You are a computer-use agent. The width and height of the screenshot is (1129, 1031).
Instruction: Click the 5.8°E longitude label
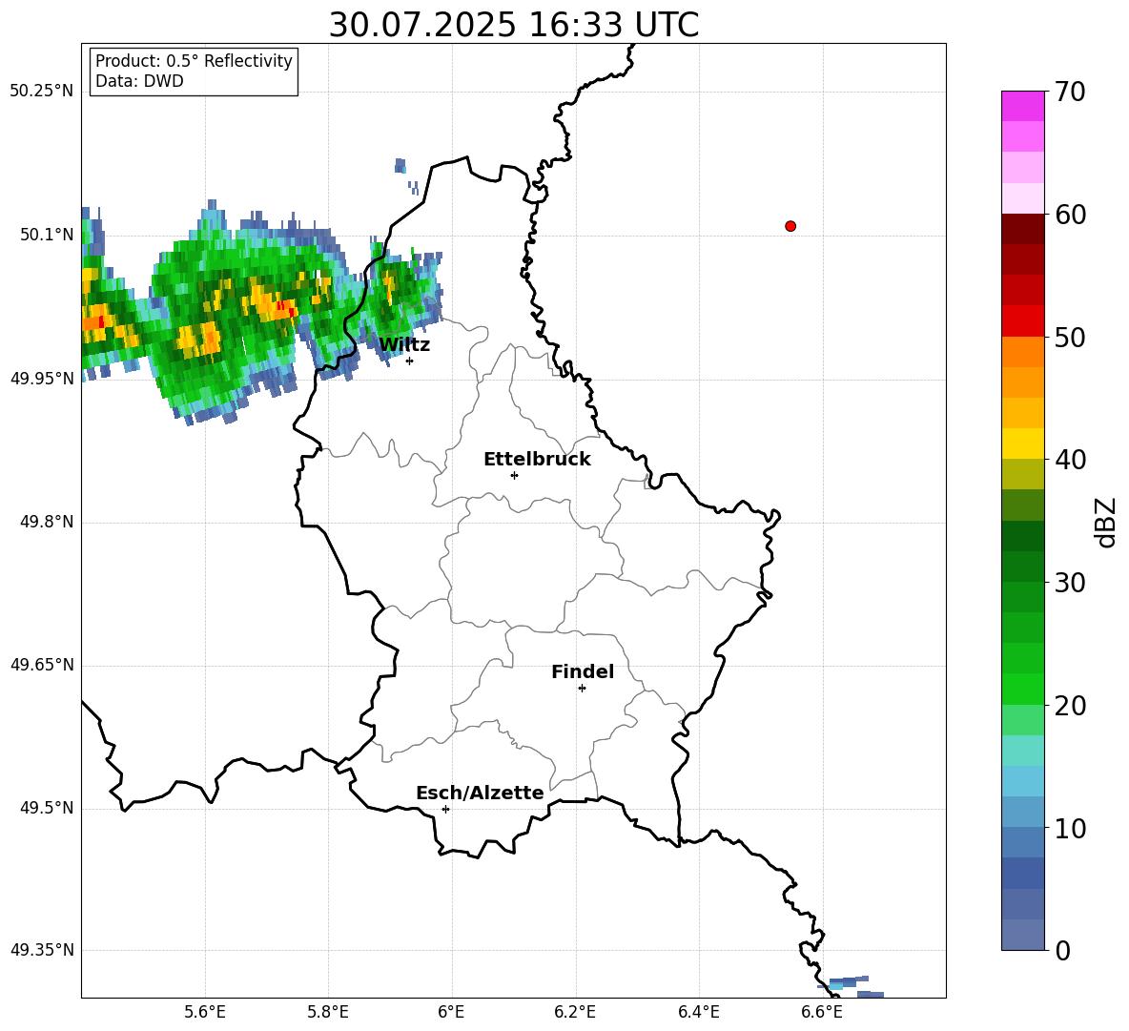coord(328,1012)
